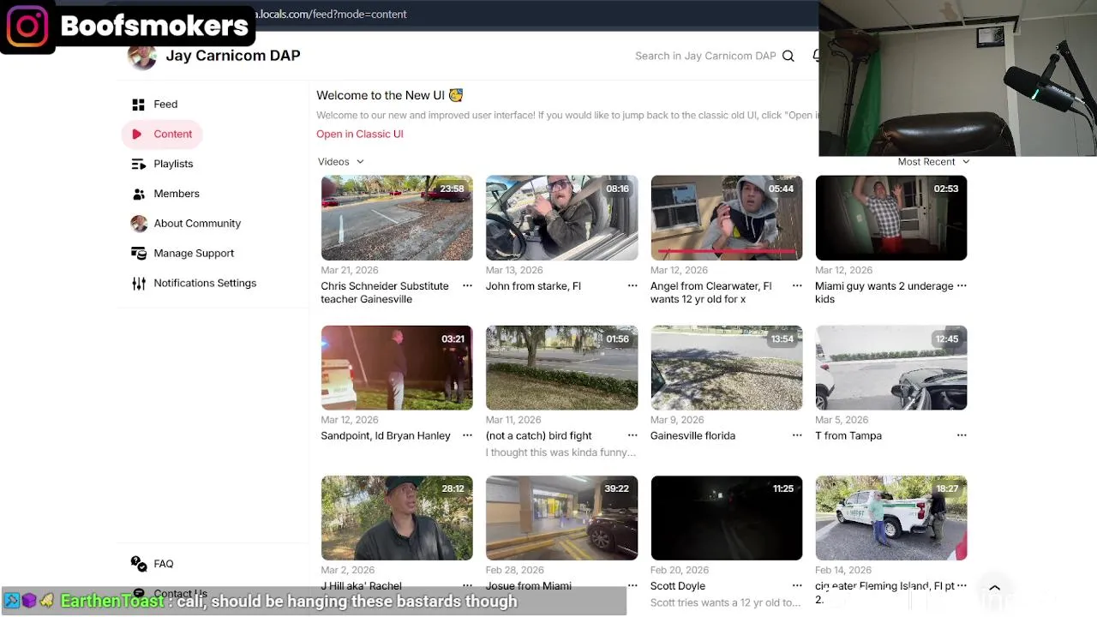Play the 02:53 Miami guy thumbnail
The image size is (1097, 617).
(891, 218)
